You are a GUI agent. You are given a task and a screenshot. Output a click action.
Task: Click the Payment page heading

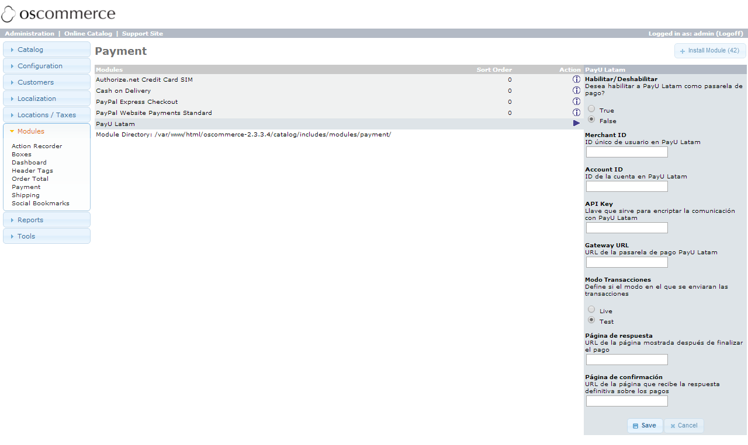click(x=121, y=51)
